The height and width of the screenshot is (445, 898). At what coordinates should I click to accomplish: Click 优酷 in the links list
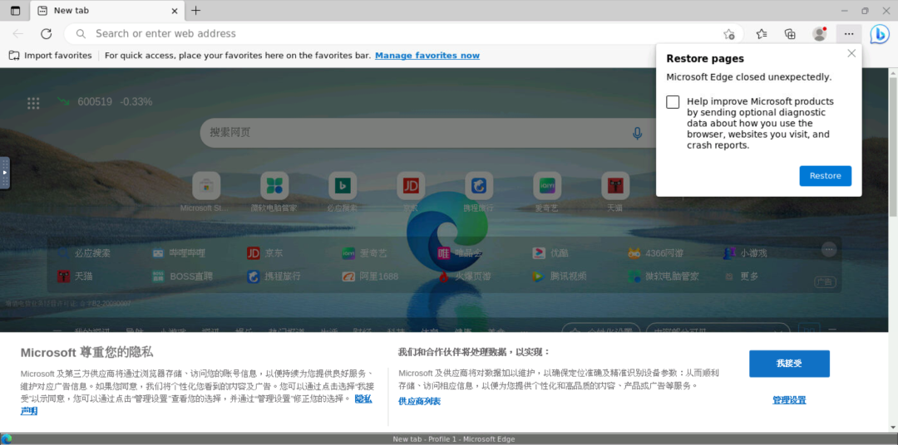(550, 253)
